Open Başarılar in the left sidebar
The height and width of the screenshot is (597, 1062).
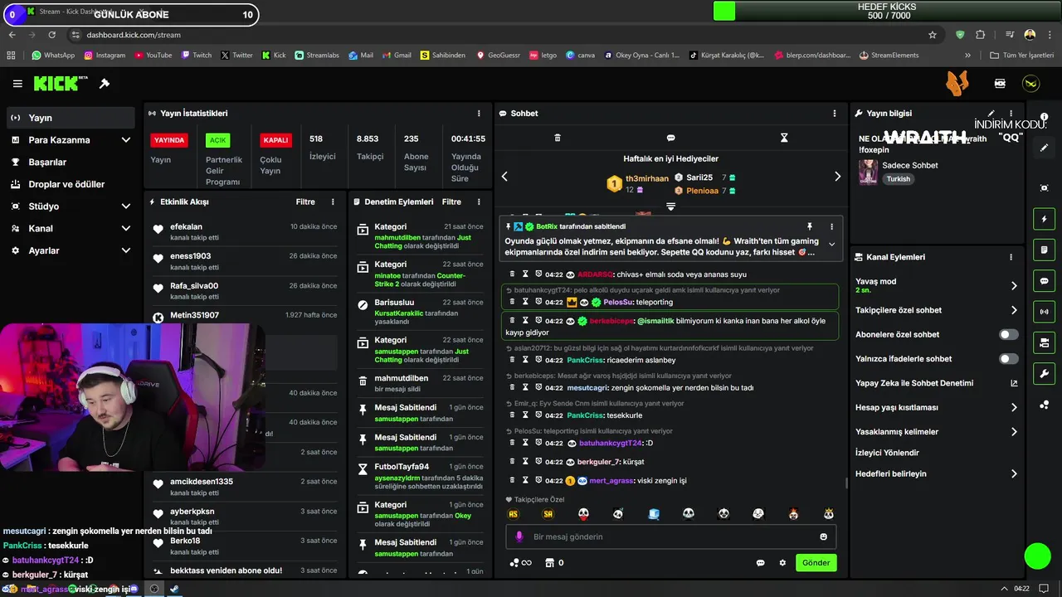[71, 163]
